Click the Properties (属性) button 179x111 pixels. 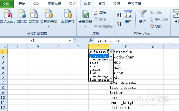(x=100, y=19)
